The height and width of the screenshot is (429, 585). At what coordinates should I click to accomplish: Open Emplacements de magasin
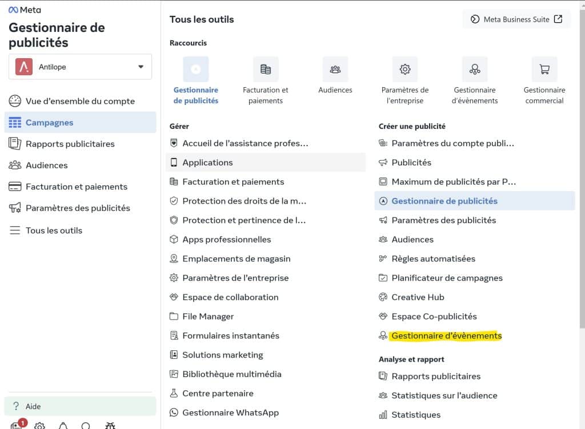[266, 259]
